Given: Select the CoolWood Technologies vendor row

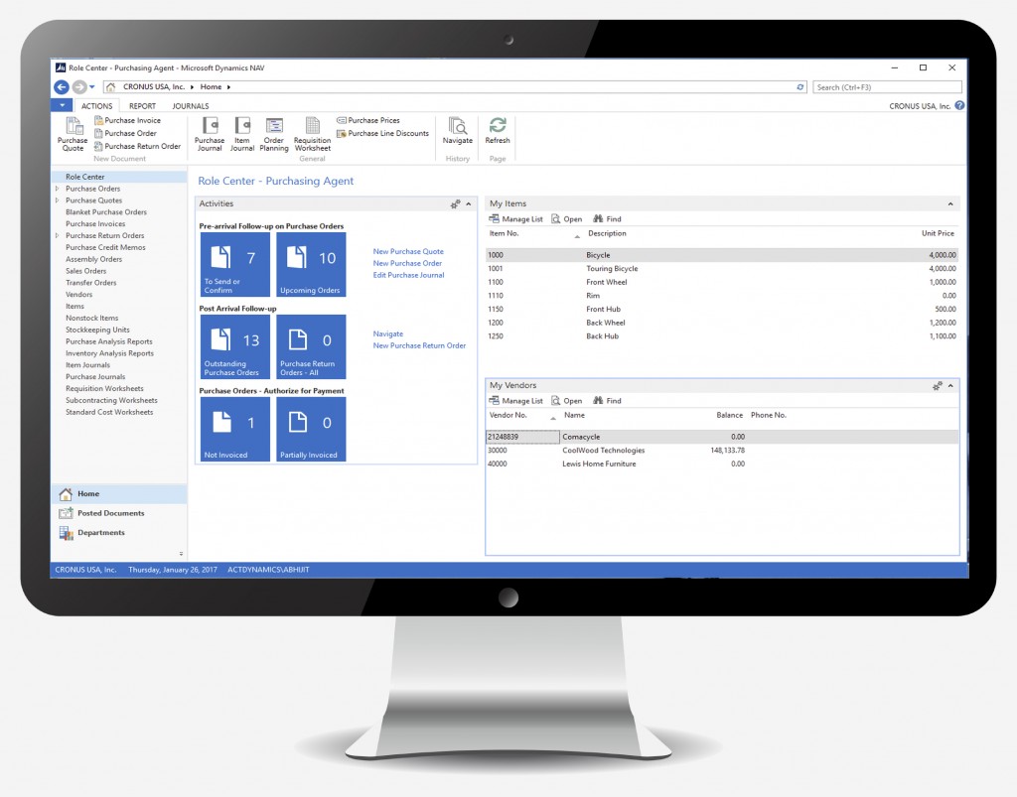Looking at the screenshot, I should point(722,451).
